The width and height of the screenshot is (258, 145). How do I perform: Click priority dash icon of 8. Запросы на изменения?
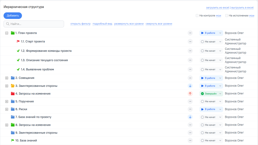tap(190, 125)
